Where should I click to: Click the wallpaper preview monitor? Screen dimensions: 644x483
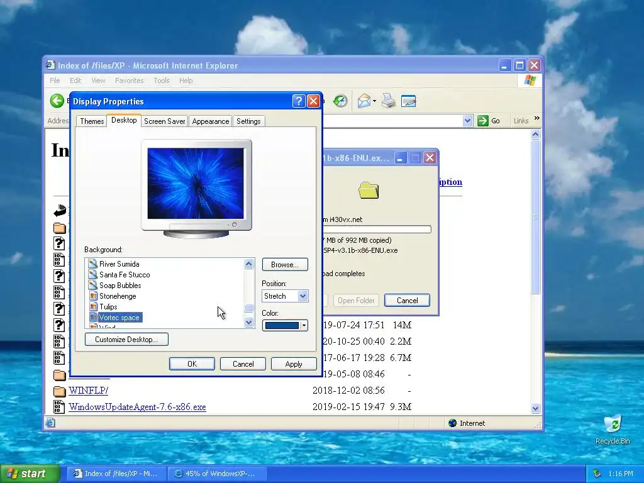[196, 188]
